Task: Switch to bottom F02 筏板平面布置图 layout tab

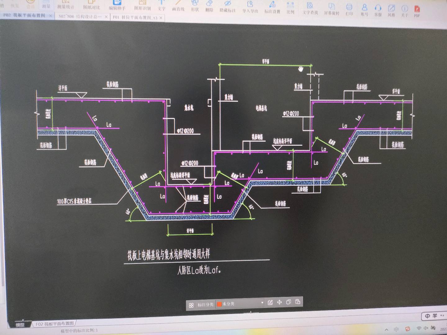Action: click(x=55, y=324)
